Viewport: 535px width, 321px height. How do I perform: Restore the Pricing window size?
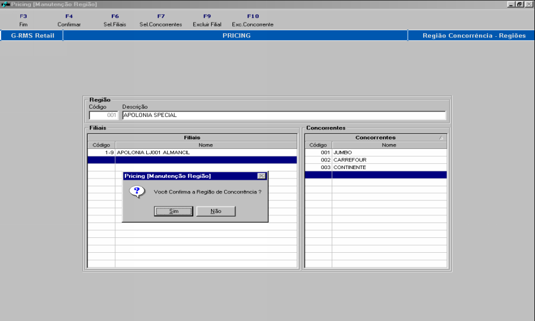(x=520, y=4)
